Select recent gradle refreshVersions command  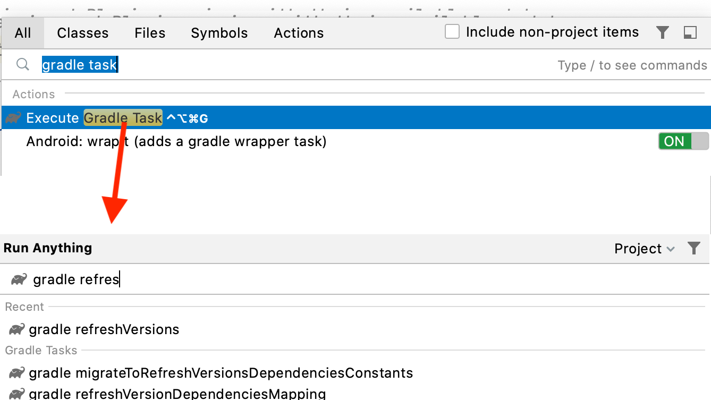pyautogui.click(x=104, y=329)
